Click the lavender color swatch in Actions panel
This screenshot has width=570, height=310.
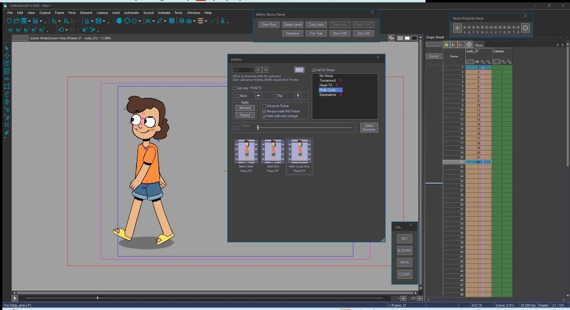(x=299, y=70)
